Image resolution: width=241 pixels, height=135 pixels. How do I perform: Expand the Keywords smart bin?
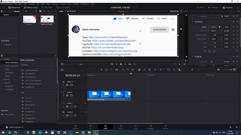click(x=2, y=45)
